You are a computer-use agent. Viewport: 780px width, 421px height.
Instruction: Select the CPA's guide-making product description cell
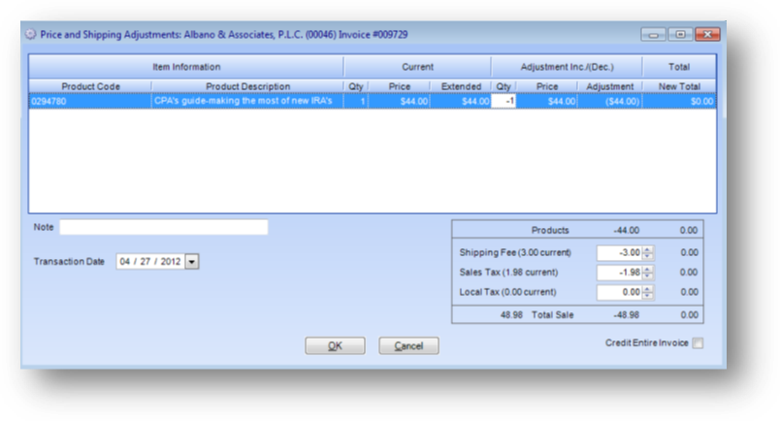[247, 101]
